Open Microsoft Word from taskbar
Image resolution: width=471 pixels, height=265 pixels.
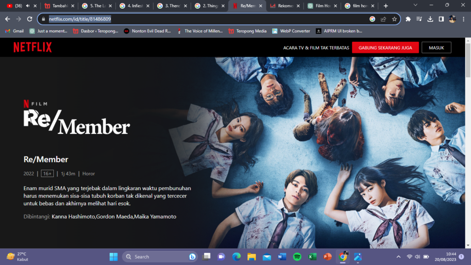(x=282, y=257)
